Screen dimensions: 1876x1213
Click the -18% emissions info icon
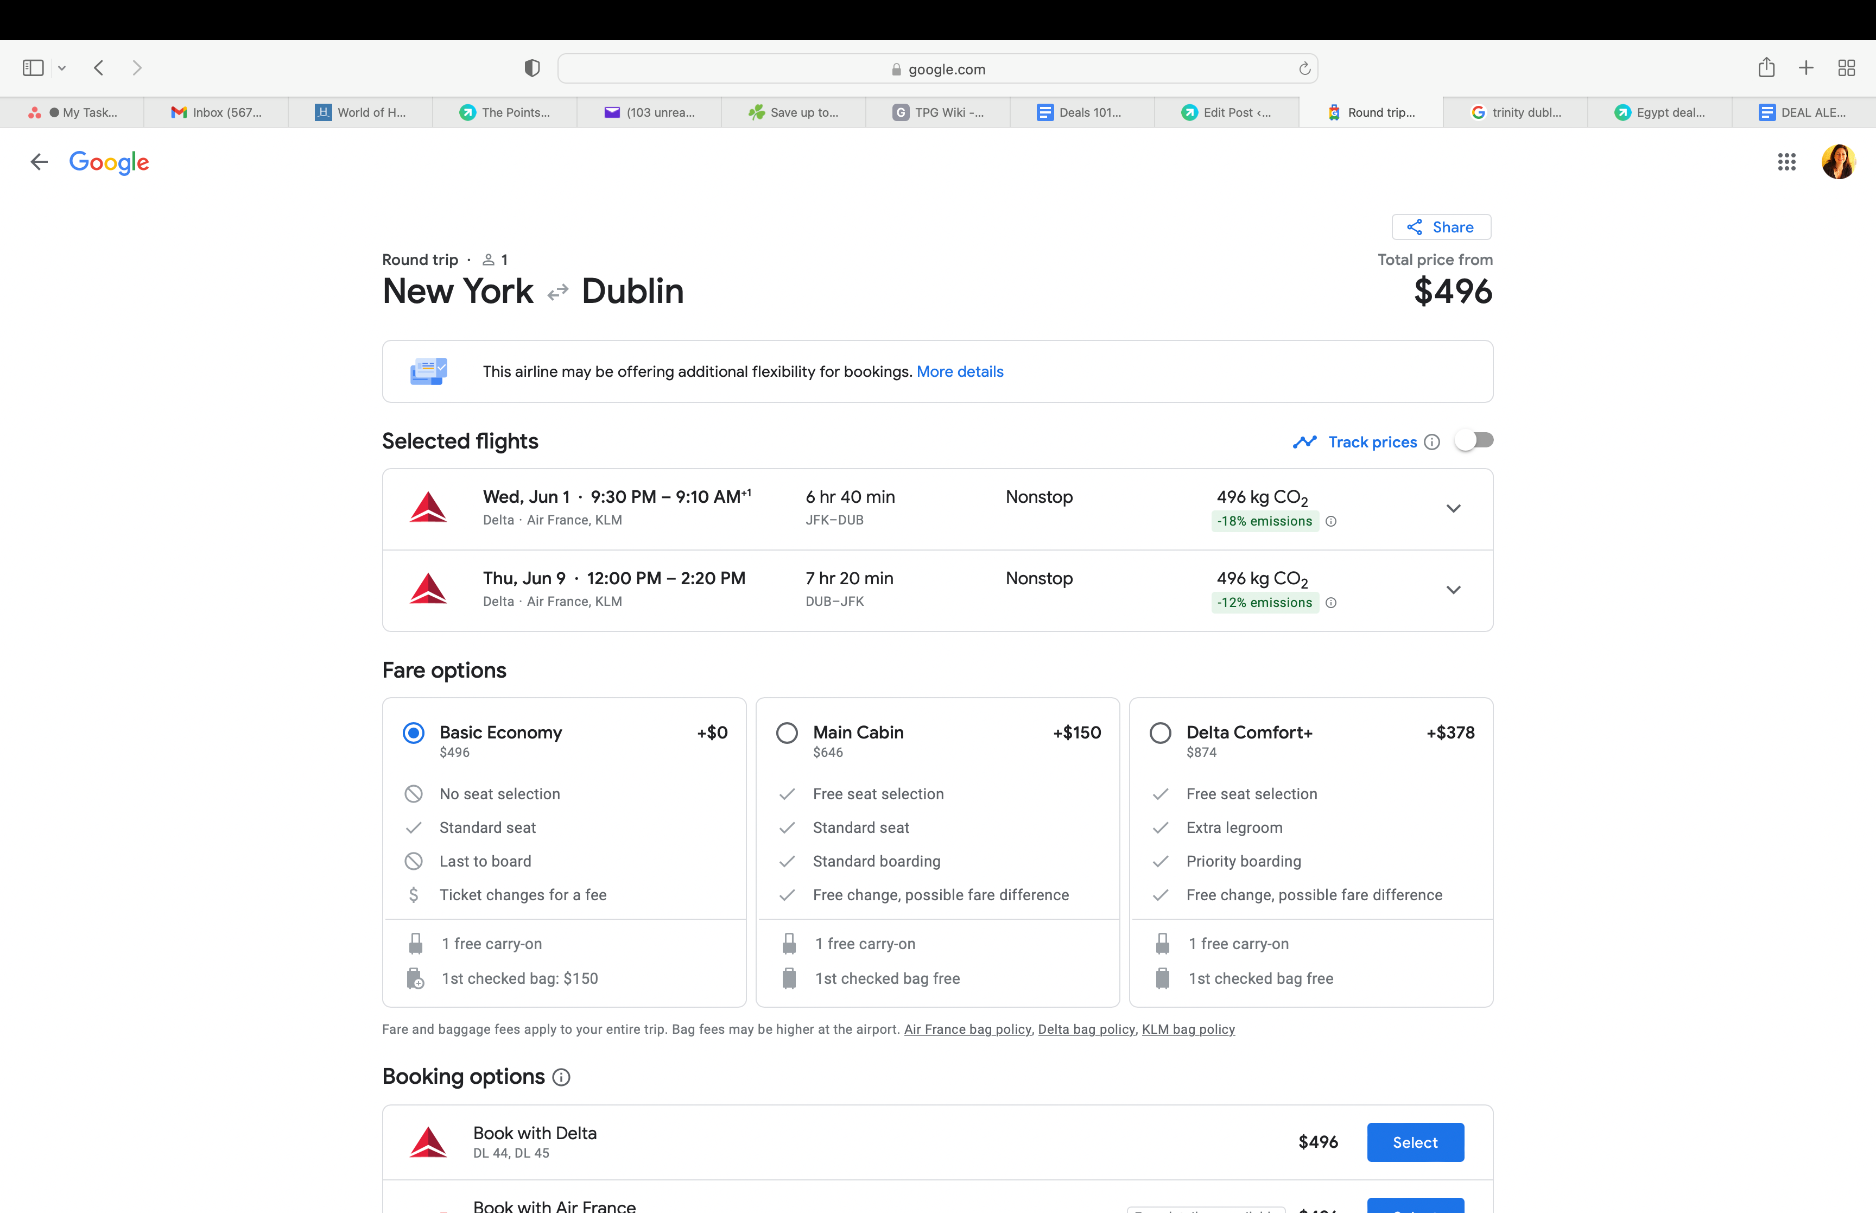[1330, 521]
